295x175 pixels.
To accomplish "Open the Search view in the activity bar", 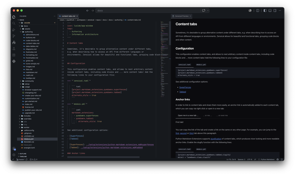I will pos(14,23).
